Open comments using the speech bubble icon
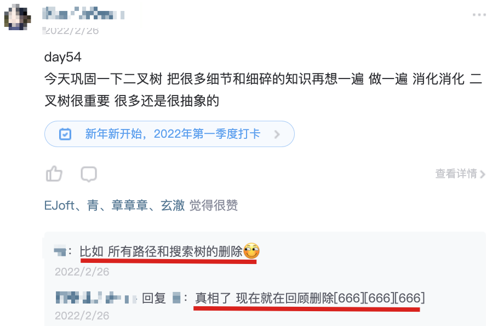 pyautogui.click(x=89, y=174)
